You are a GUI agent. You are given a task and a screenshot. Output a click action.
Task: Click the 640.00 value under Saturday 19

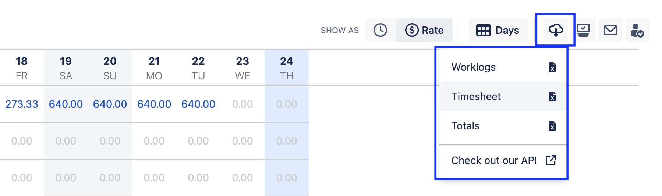66,104
